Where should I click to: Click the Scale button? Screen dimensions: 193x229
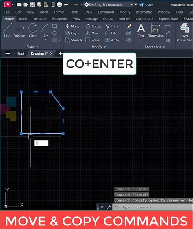click(93, 40)
